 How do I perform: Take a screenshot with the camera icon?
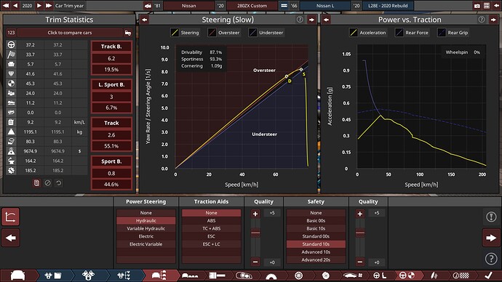click(x=477, y=6)
